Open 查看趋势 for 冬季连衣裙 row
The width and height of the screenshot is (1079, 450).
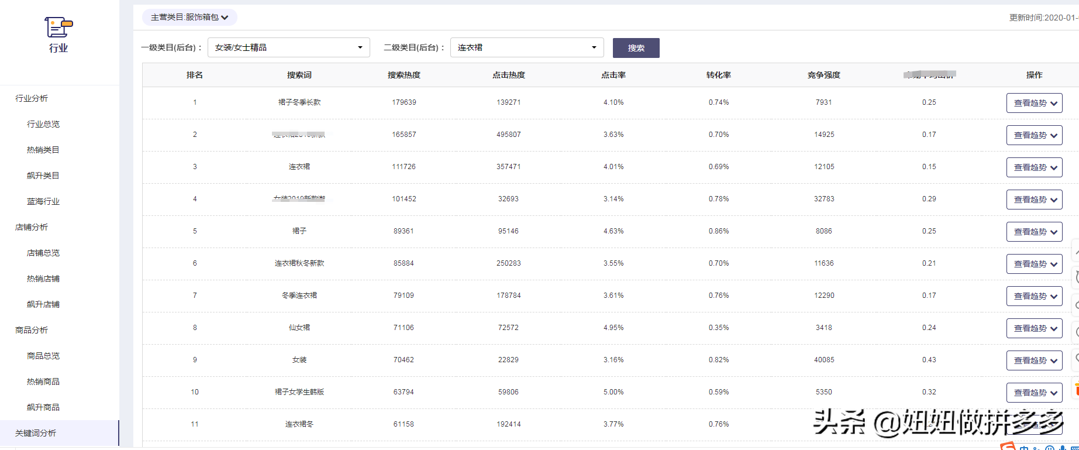pos(1034,296)
